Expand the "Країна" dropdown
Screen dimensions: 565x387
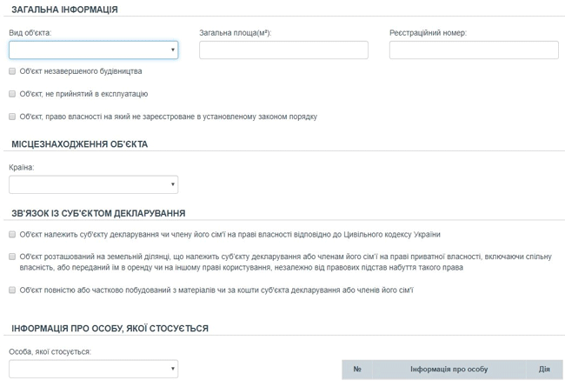click(x=93, y=184)
